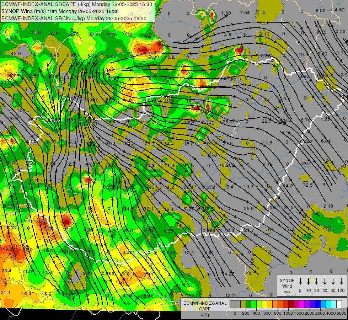348x320 pixels.
Task: Click the map value 13.2
Action: (230, 295)
